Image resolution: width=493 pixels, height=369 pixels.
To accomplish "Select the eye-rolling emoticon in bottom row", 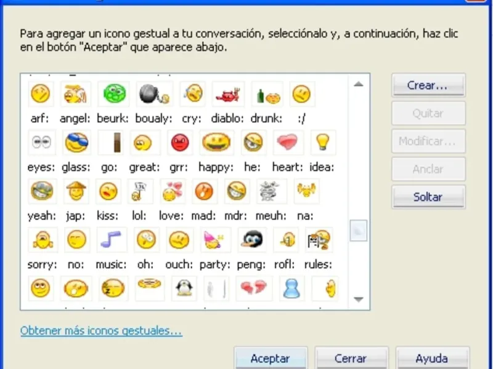I will click(x=41, y=288).
